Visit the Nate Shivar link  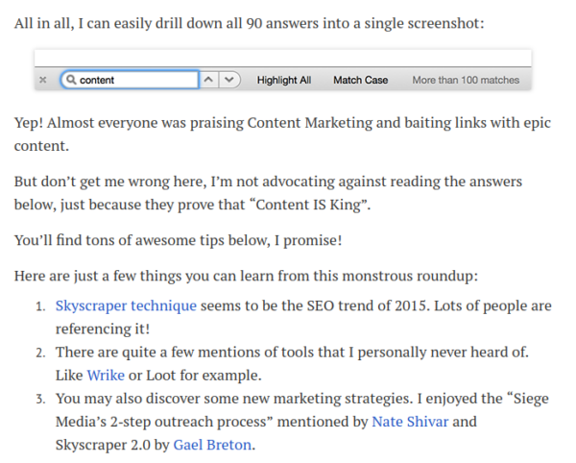[410, 422]
